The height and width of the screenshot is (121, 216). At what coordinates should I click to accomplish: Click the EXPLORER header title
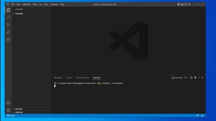[19, 9]
